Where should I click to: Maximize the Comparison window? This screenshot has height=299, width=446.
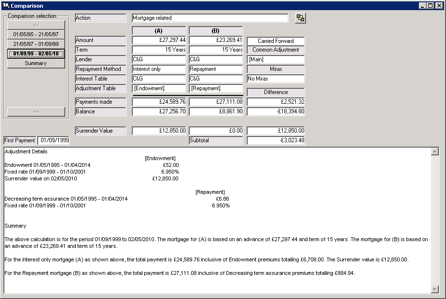[431, 5]
